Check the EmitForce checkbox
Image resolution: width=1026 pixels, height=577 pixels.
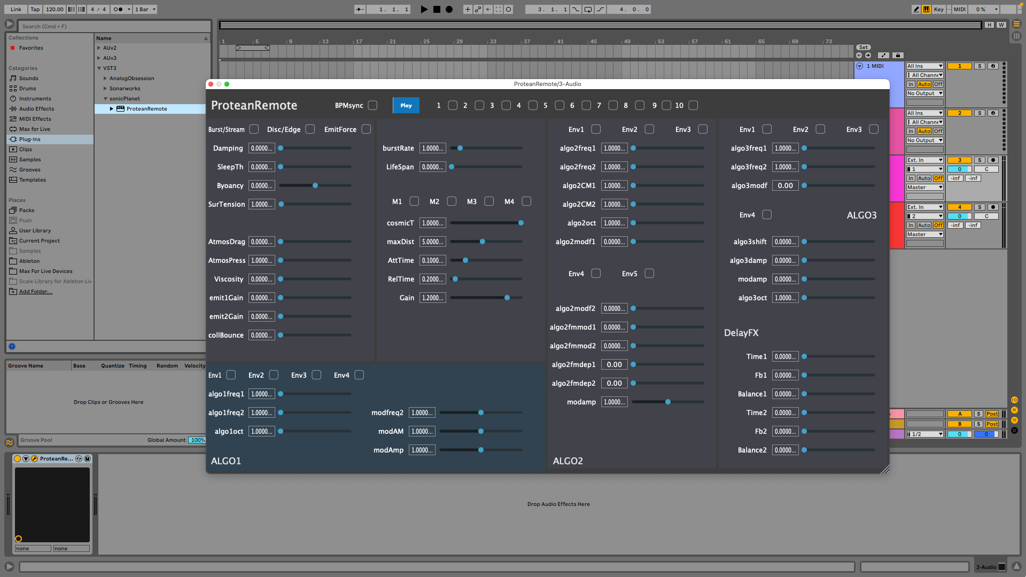point(366,129)
